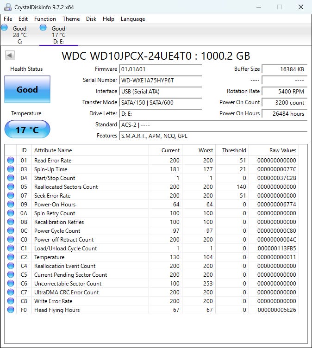The image size is (312, 348).
Task: Click the 17 °C temperature button
Action: (27, 130)
